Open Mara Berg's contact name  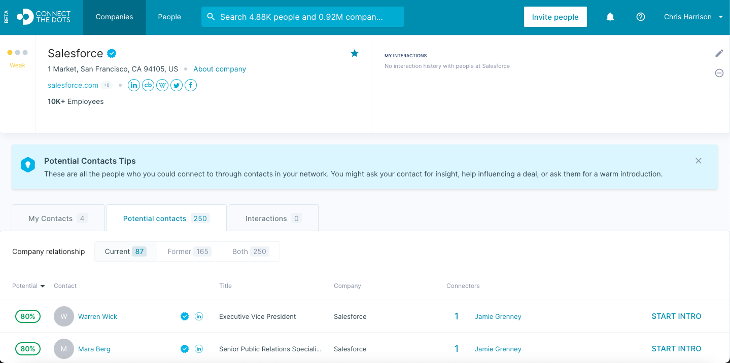[x=94, y=349]
